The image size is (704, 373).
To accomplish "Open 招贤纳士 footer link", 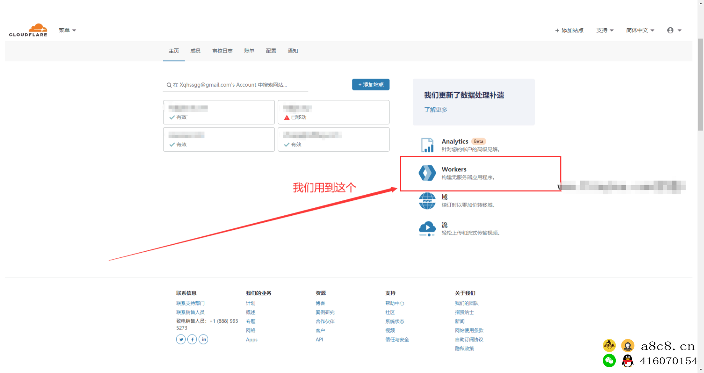I will pyautogui.click(x=464, y=312).
